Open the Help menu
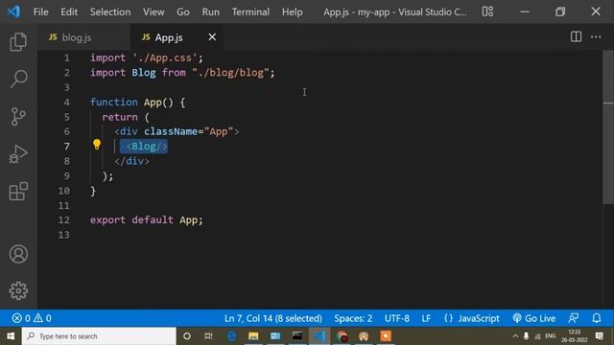Screen dimensions: 614x345 (292, 11)
